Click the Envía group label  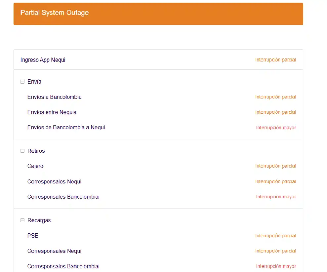click(x=34, y=82)
